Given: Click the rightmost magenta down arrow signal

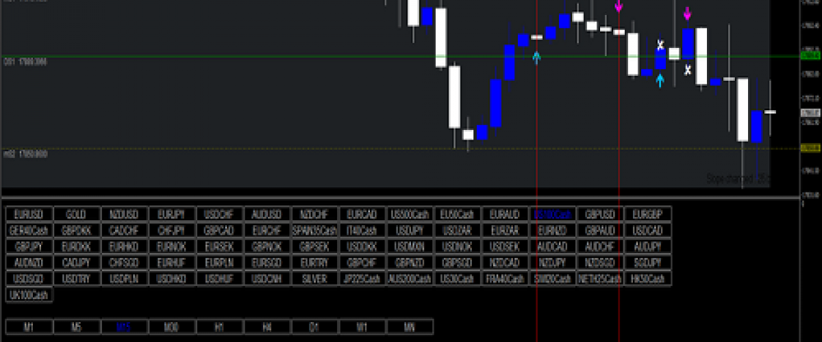Looking at the screenshot, I should pos(688,14).
